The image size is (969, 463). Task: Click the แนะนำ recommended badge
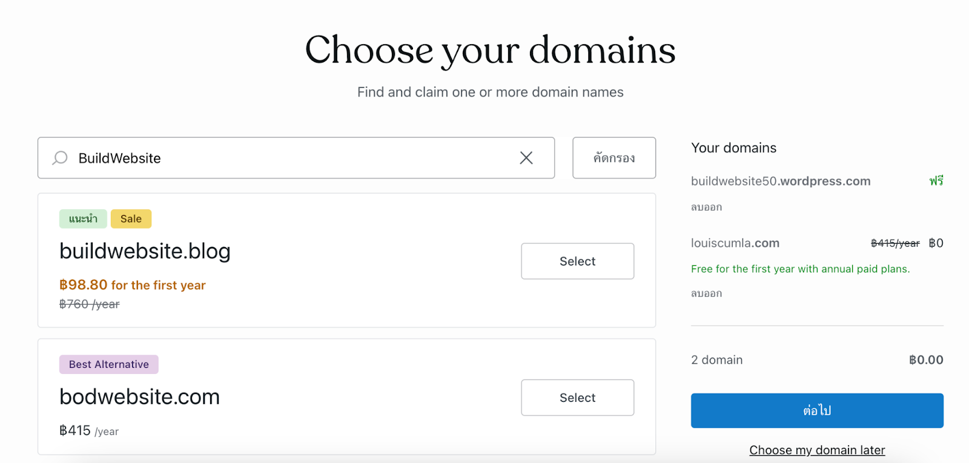coord(83,219)
